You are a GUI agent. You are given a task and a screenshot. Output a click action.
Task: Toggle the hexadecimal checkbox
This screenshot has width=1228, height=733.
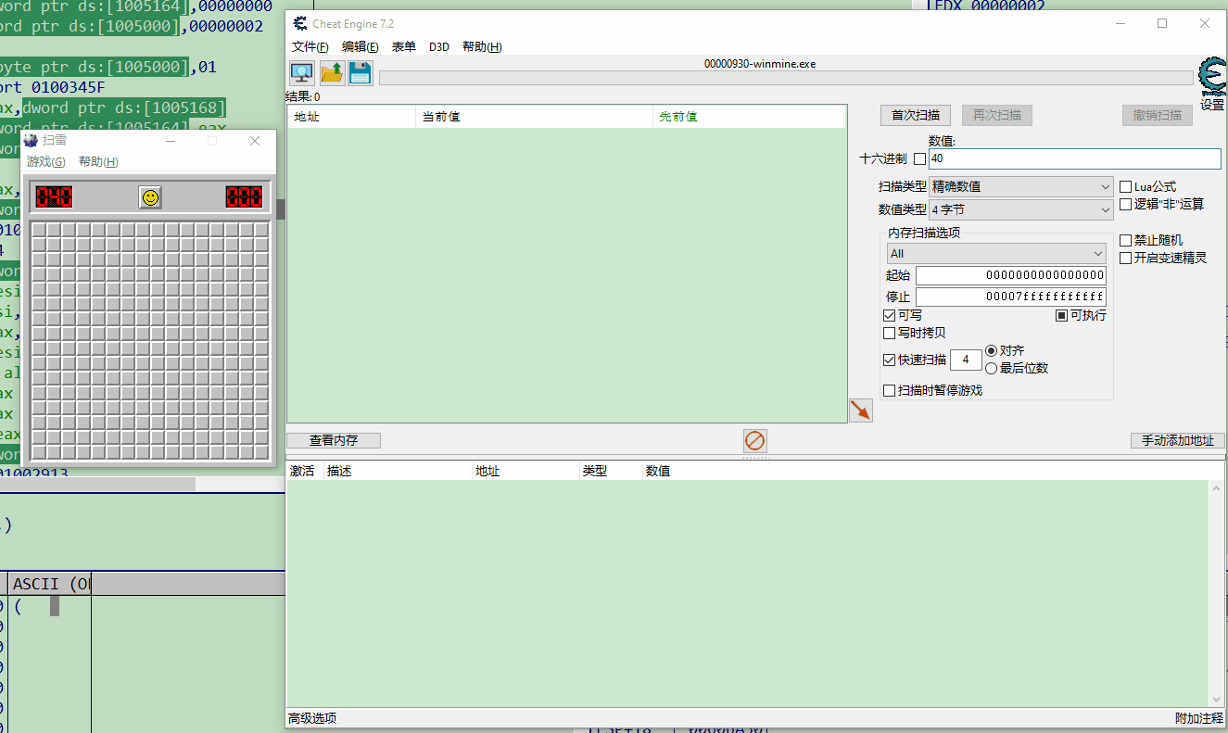(919, 159)
